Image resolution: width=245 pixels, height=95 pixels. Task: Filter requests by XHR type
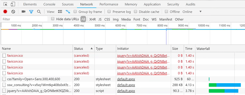pos(92,20)
